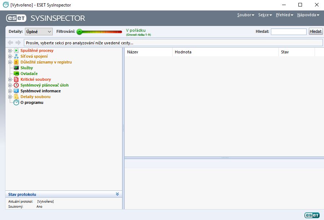Viewport: 324px width, 220px height.
Task: Click the ESET logo in the header
Action: tap(16, 18)
